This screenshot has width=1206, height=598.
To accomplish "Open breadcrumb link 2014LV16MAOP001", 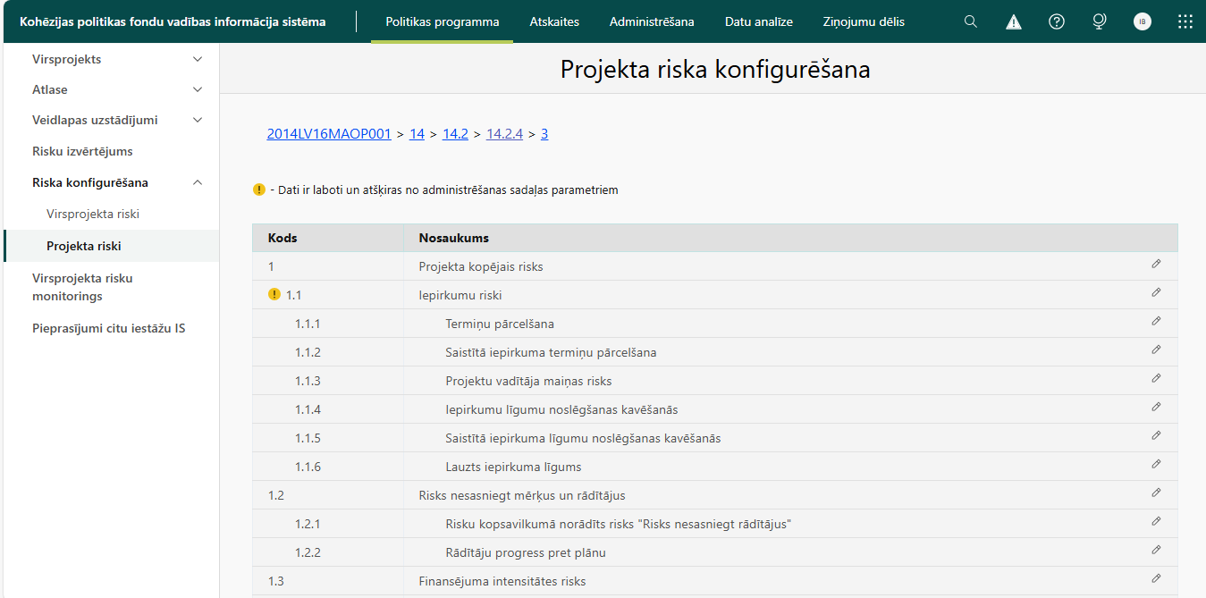I will [329, 134].
